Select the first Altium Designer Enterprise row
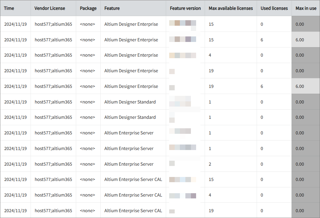 click(131, 24)
